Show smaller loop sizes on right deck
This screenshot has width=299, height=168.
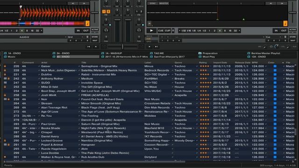179,31
